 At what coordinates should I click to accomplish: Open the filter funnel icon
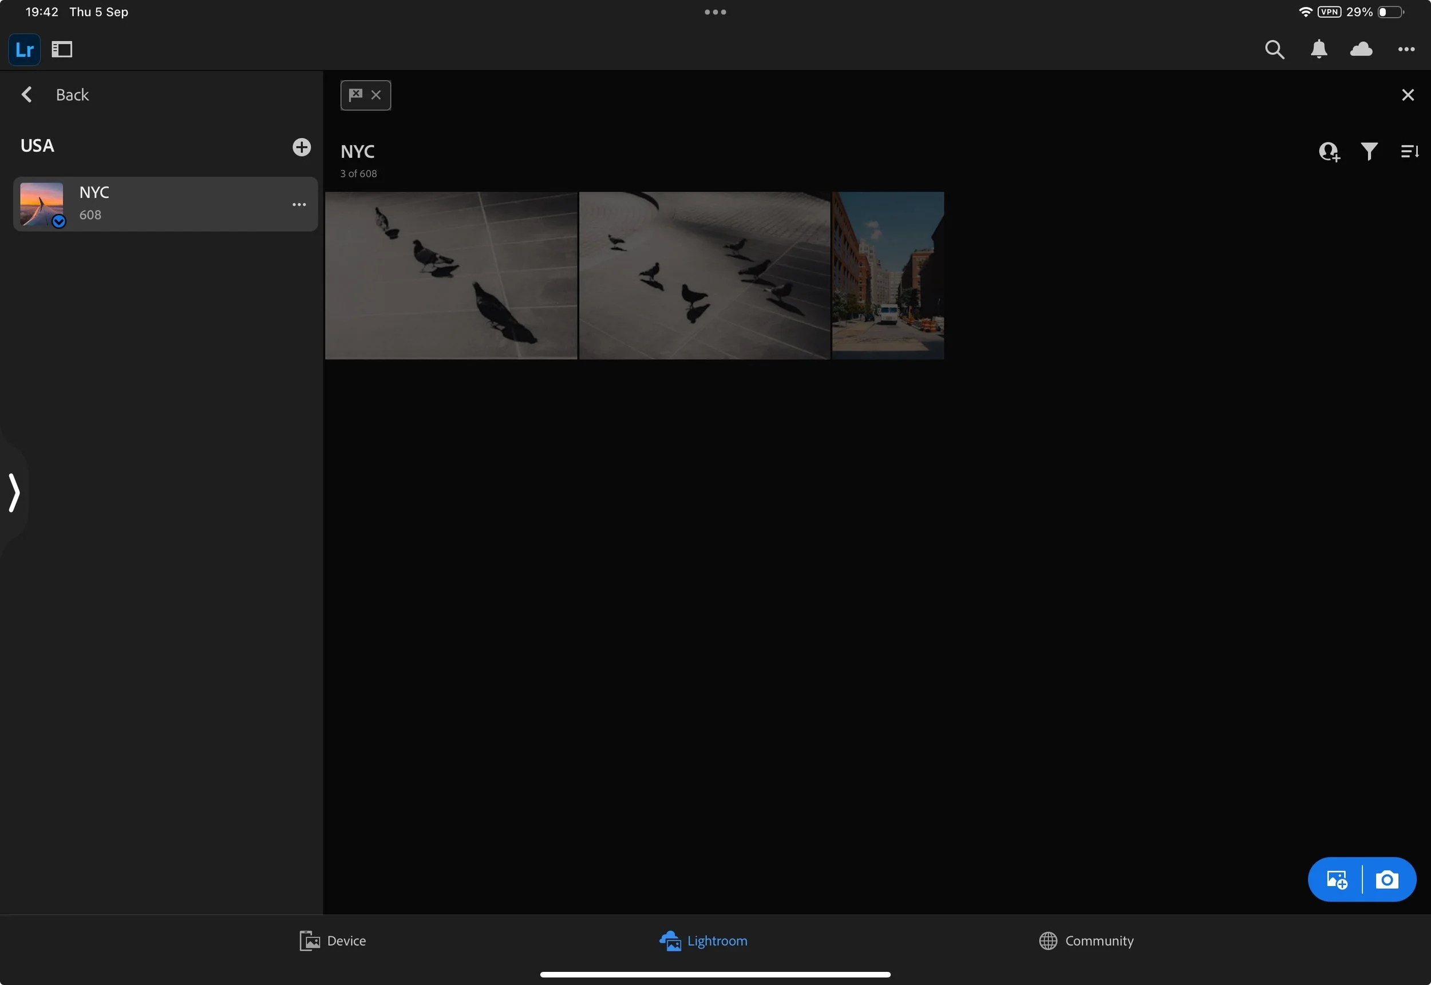click(1369, 151)
